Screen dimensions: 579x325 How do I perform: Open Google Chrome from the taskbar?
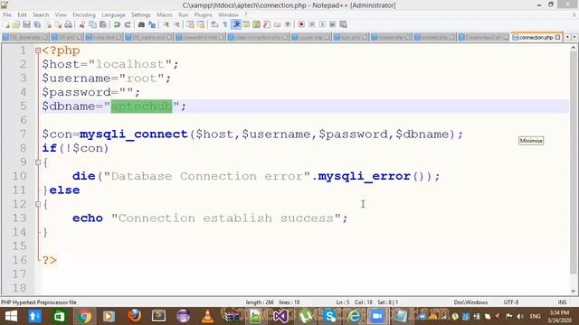[84, 316]
